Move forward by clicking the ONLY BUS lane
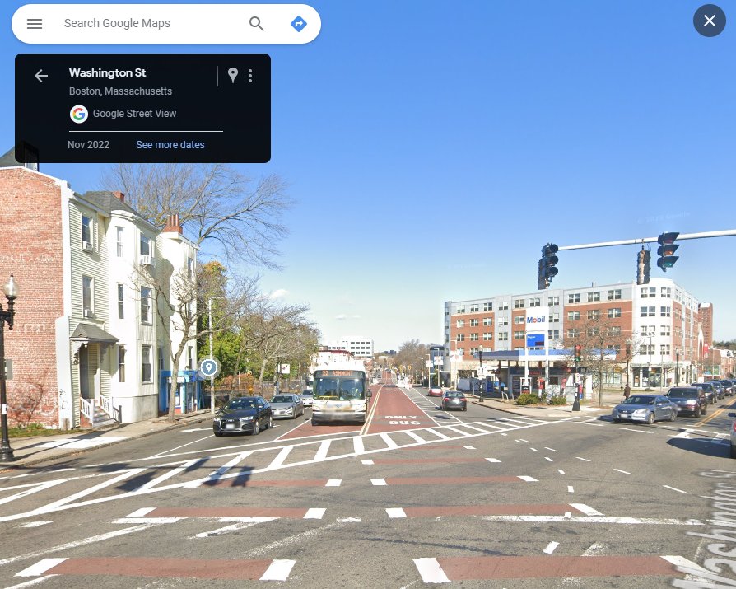 (x=403, y=418)
